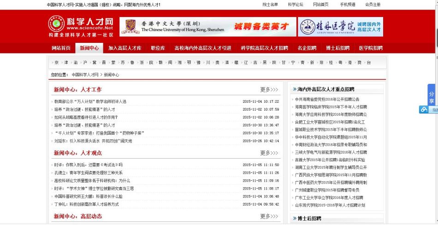This screenshot has width=438, height=225.
Task: Open 山东现代学院2015-2016学年人才招聘计划
Action: (330, 205)
